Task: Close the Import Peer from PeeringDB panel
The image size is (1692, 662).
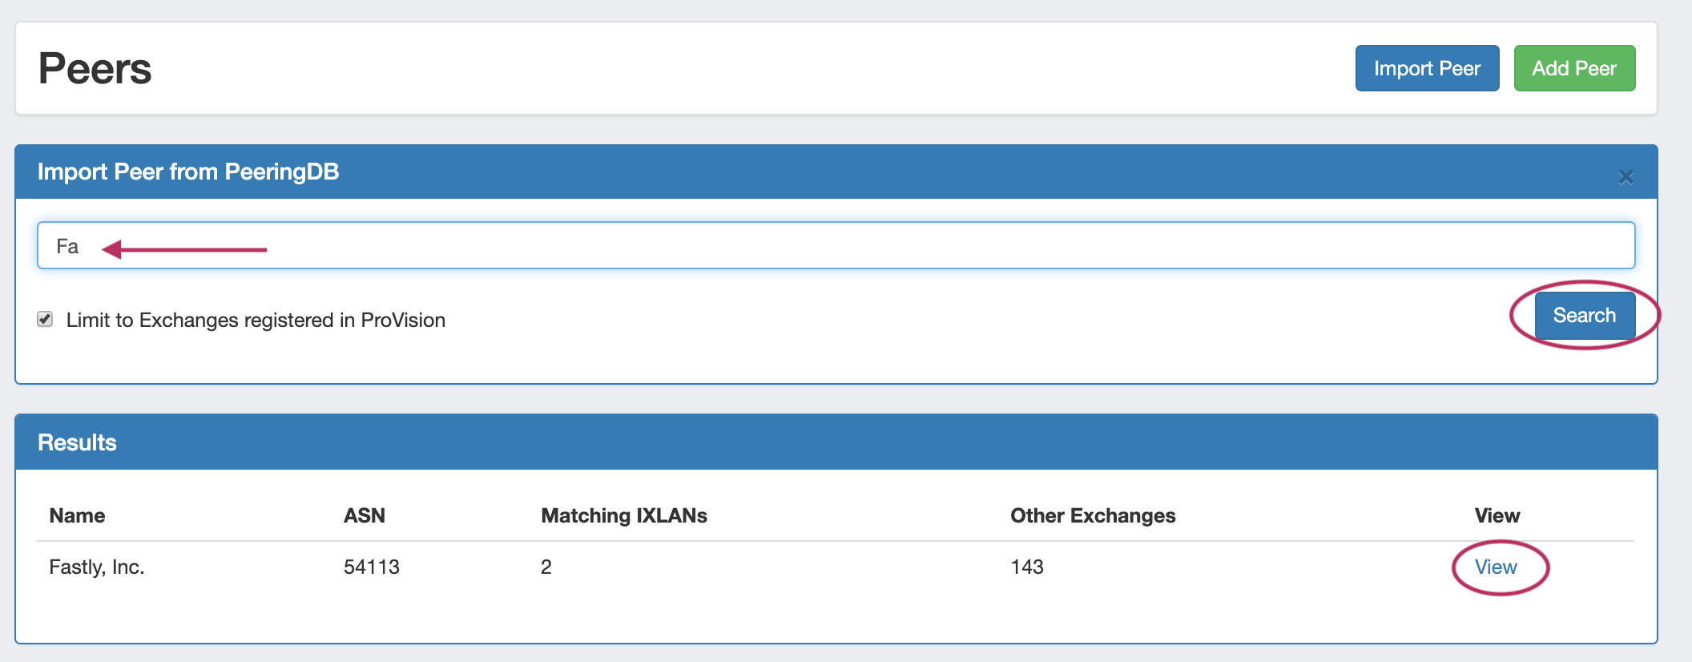Action: (1626, 177)
